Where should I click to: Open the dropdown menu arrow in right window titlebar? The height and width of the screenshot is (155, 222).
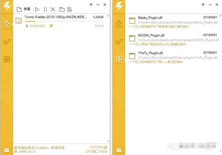point(203,5)
